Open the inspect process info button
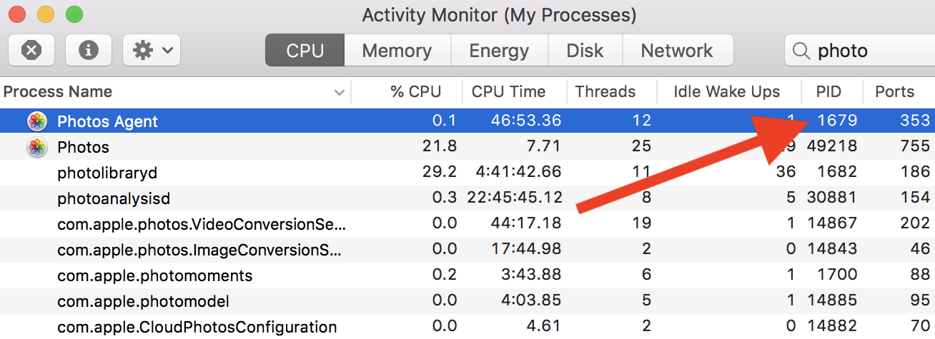Image resolution: width=935 pixels, height=339 pixels. coord(89,51)
